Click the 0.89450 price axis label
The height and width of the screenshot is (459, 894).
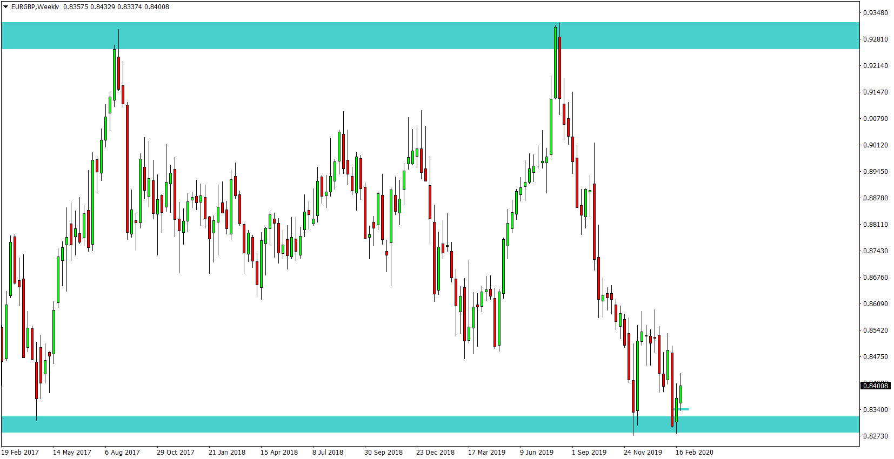pos(875,171)
